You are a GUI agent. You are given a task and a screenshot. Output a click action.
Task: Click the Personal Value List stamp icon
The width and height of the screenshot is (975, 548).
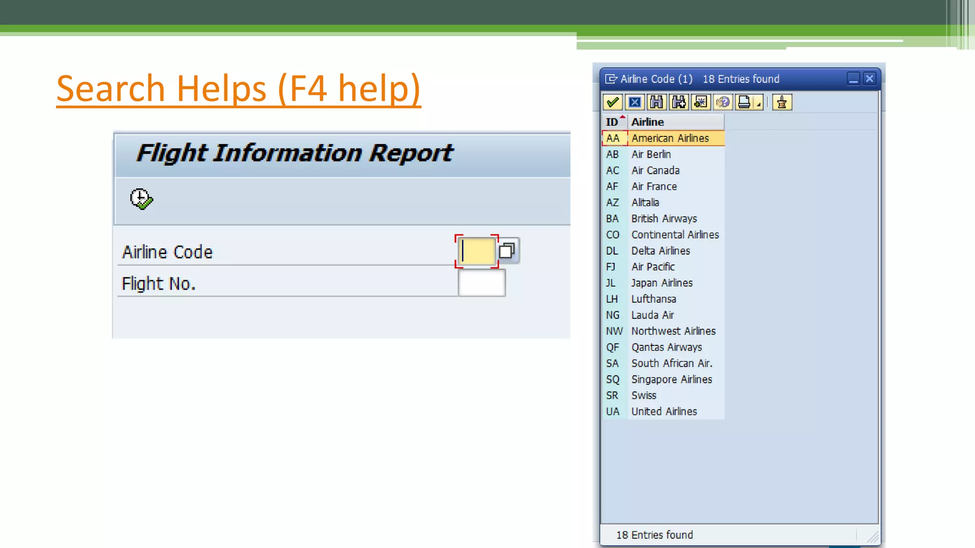[x=782, y=102]
